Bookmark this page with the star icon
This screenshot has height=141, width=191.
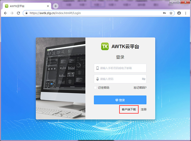(171, 13)
